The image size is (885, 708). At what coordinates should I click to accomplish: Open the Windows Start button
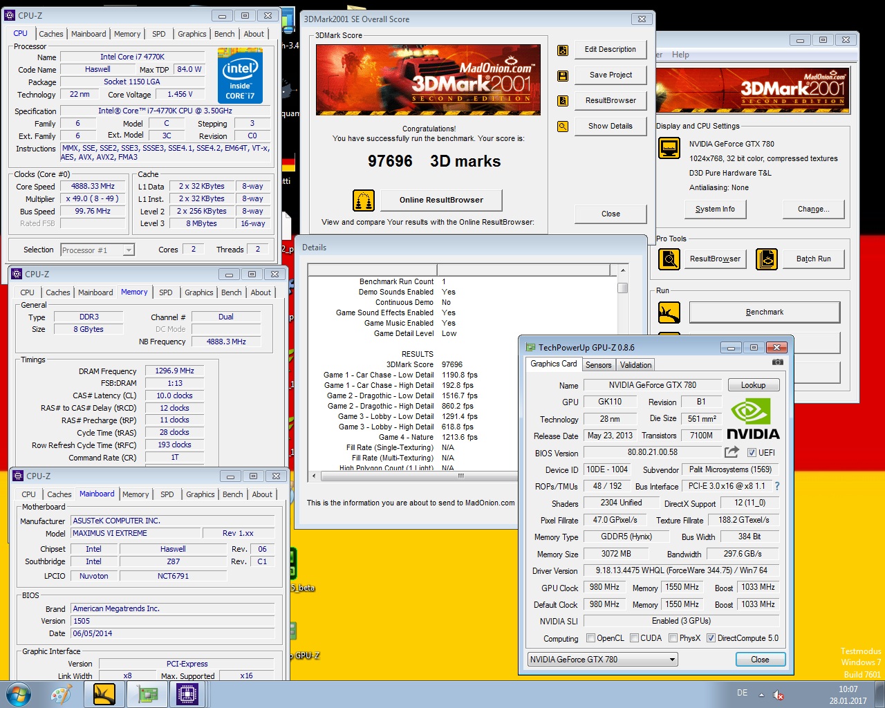click(x=18, y=694)
